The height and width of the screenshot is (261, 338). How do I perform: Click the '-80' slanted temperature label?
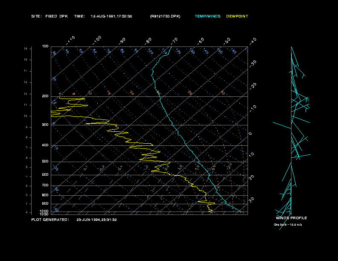pos(148,41)
